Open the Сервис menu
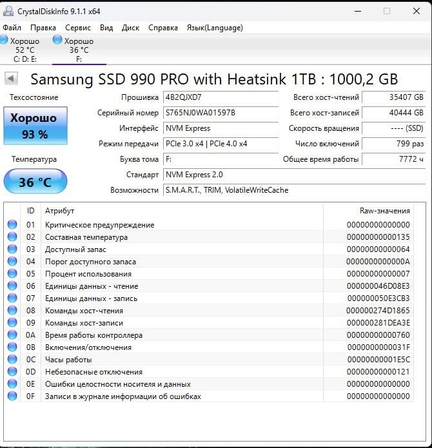 click(78, 28)
